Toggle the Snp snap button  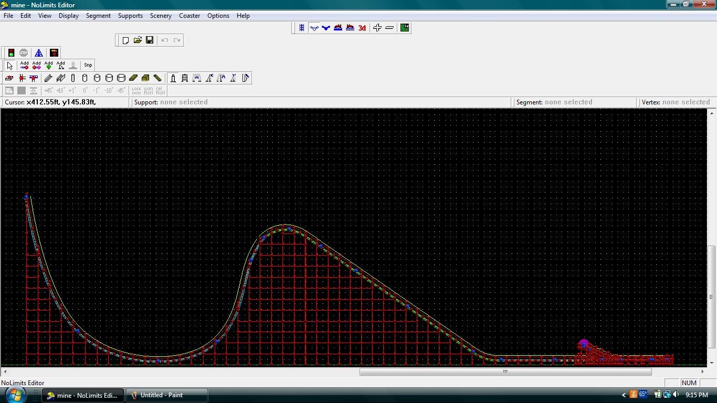click(x=88, y=66)
